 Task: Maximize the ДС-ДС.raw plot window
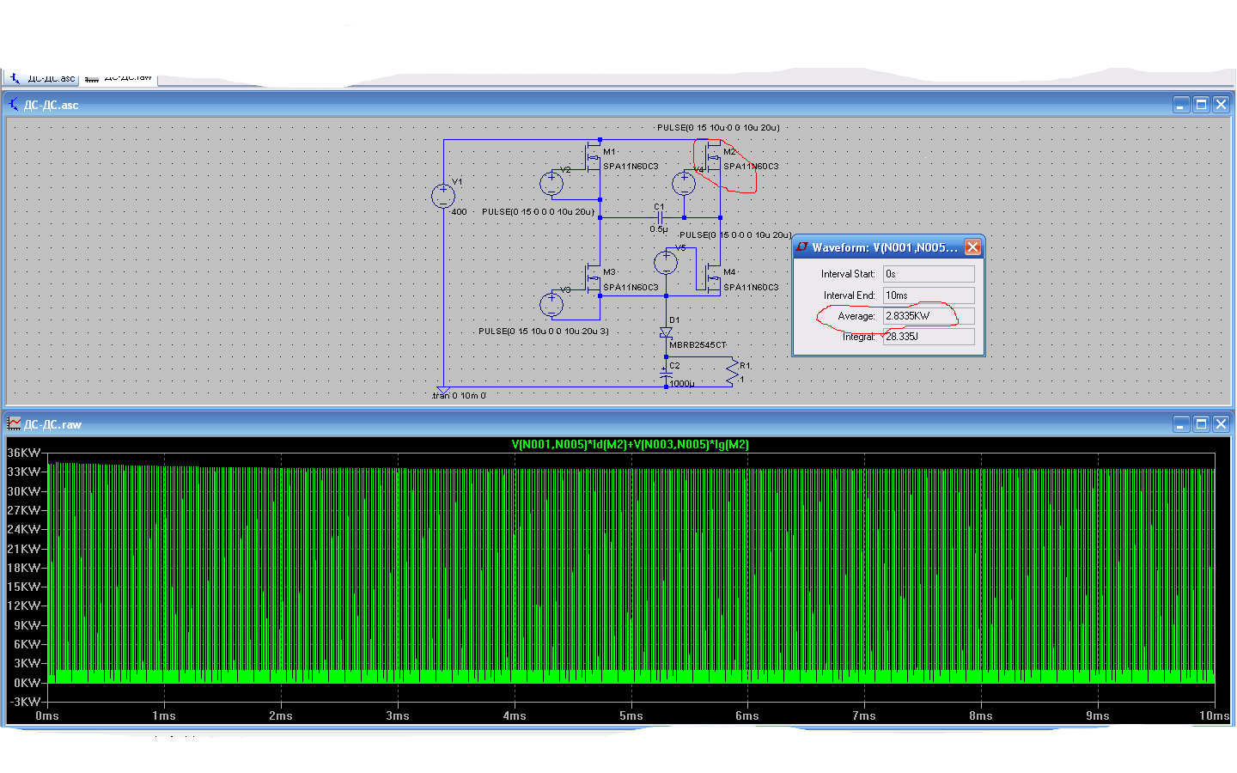coord(1201,424)
